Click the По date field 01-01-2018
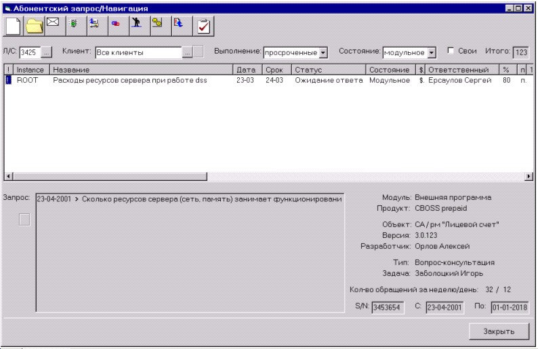 (510, 308)
